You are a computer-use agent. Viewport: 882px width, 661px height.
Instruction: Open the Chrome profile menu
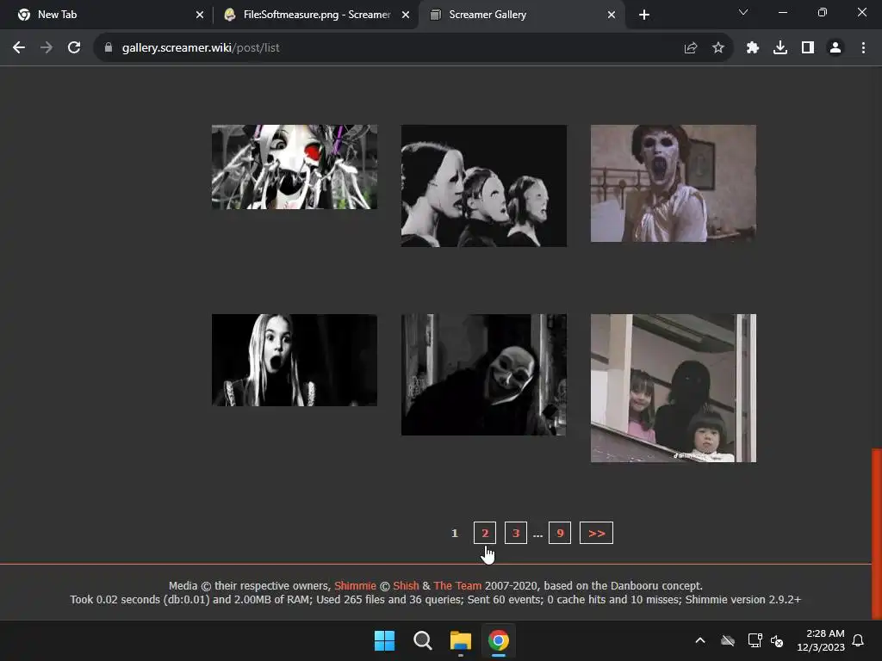click(835, 48)
